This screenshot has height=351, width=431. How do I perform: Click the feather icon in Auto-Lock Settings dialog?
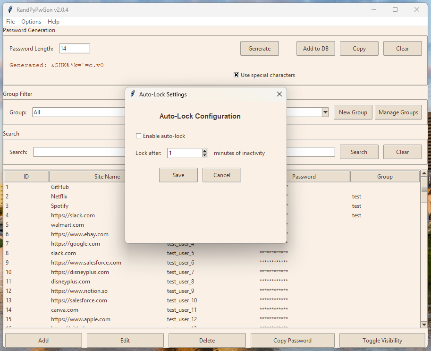click(133, 94)
